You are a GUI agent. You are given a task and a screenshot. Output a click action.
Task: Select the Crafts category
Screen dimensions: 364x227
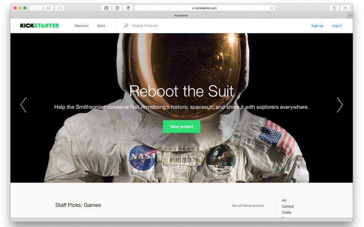286,212
